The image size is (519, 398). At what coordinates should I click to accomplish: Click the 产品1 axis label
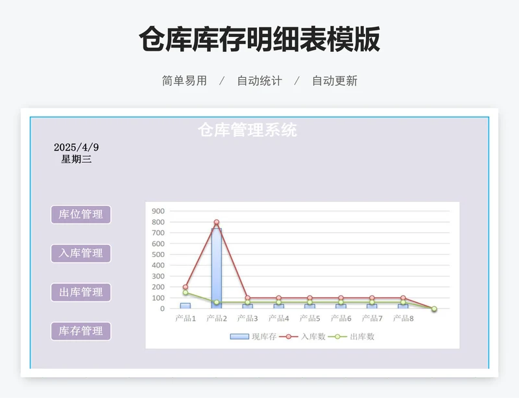point(186,319)
